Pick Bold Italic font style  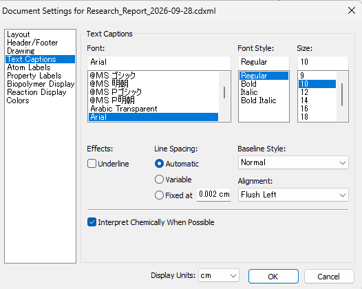click(x=259, y=100)
